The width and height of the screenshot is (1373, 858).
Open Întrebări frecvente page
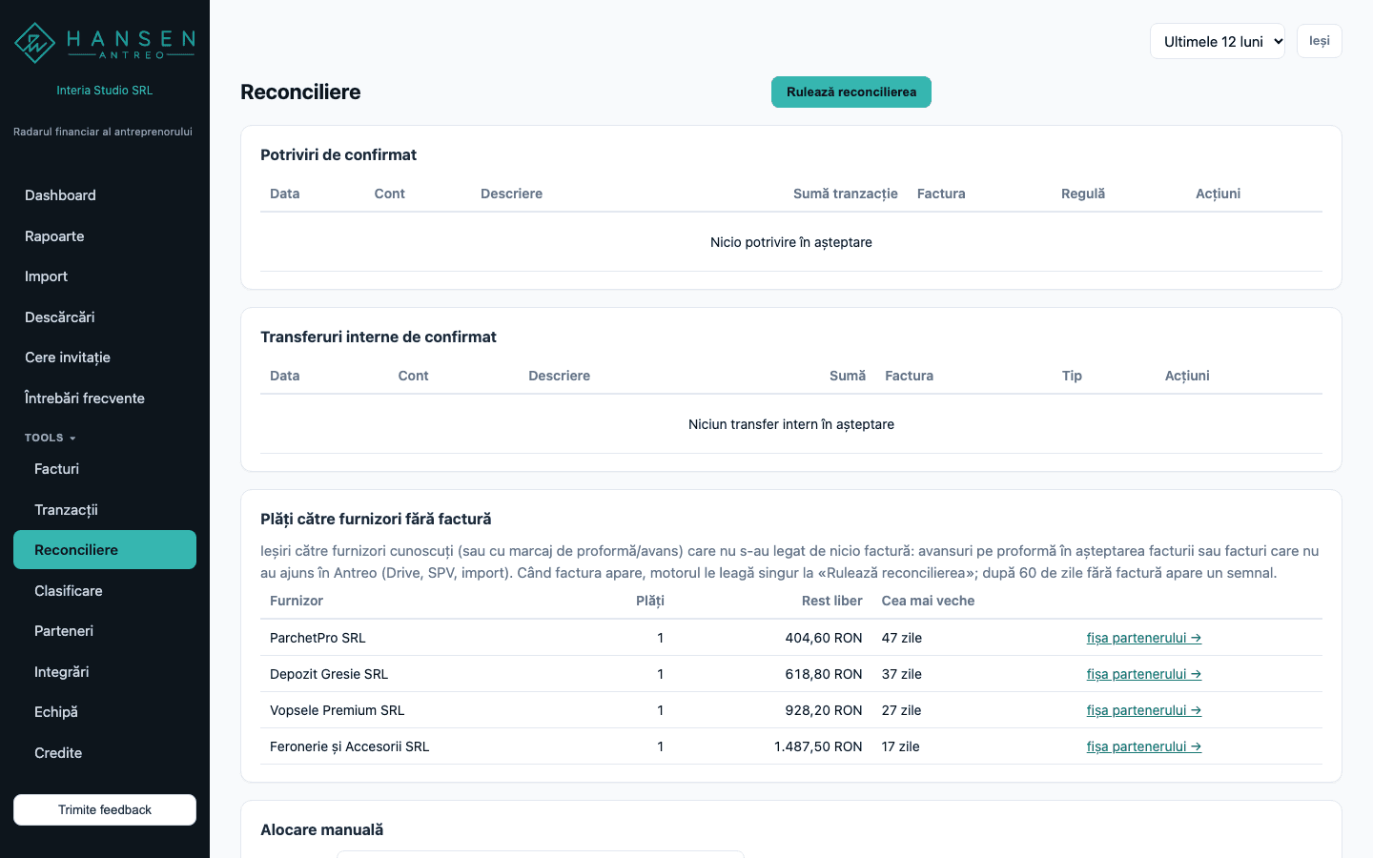point(105,398)
